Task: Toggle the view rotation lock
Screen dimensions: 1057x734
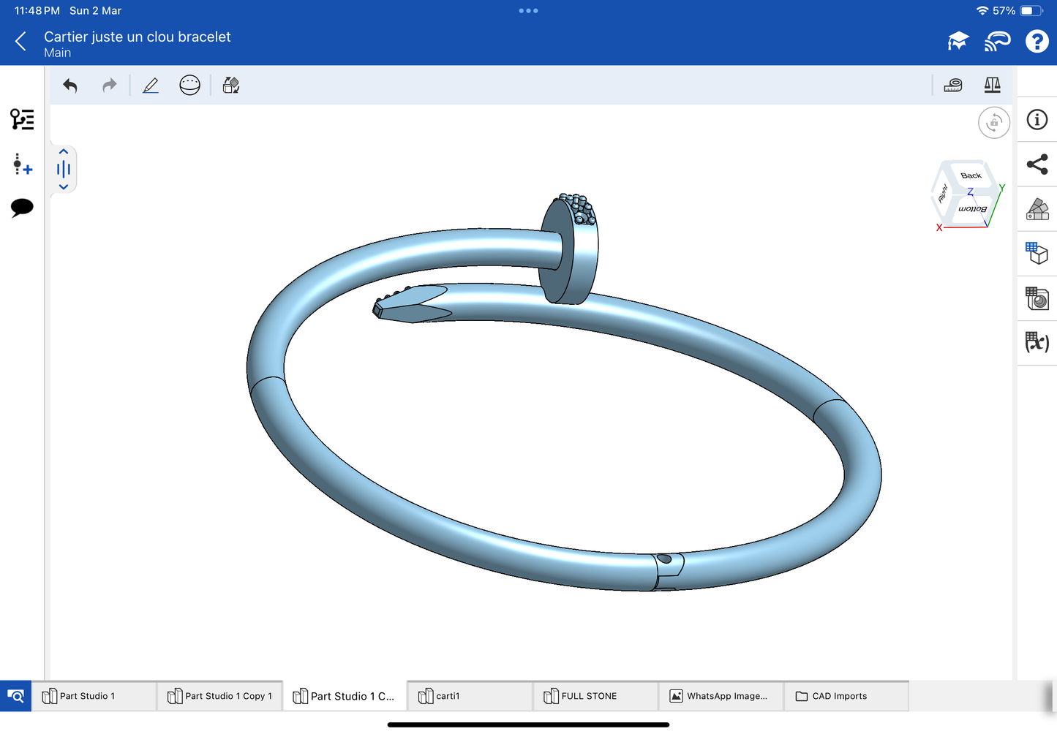Action: [993, 123]
